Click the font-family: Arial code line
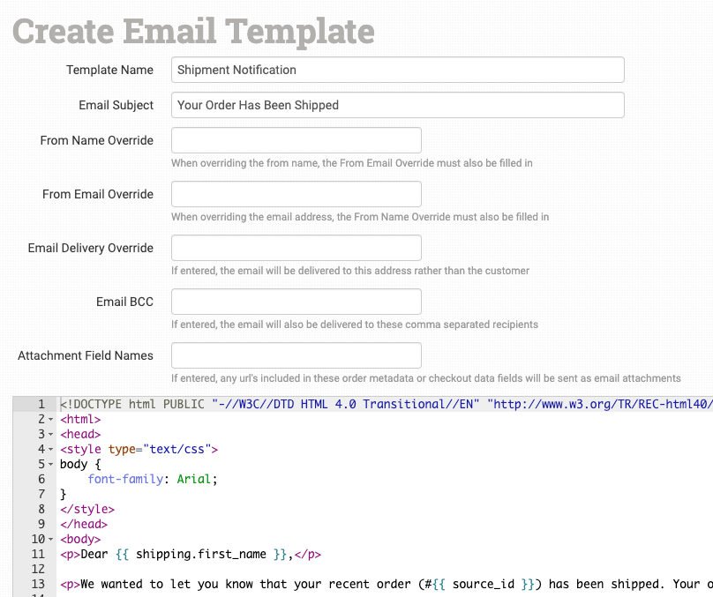Viewport: 713px width, 597px height. pyautogui.click(x=152, y=479)
